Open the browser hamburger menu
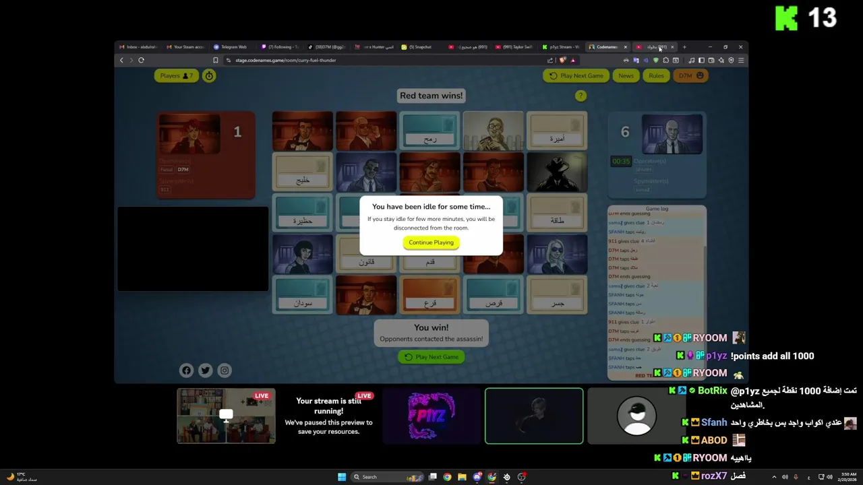863x485 pixels. coord(741,60)
